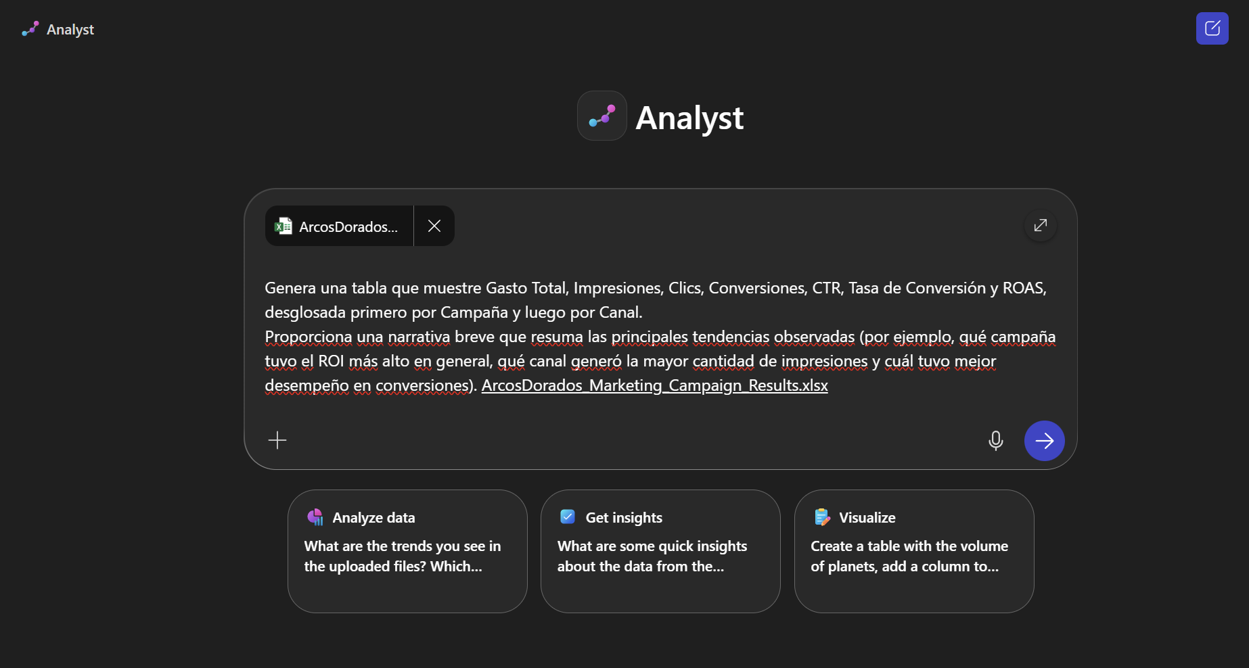Open the attachment picker with the plus icon
This screenshot has height=668, width=1249.
coord(277,440)
